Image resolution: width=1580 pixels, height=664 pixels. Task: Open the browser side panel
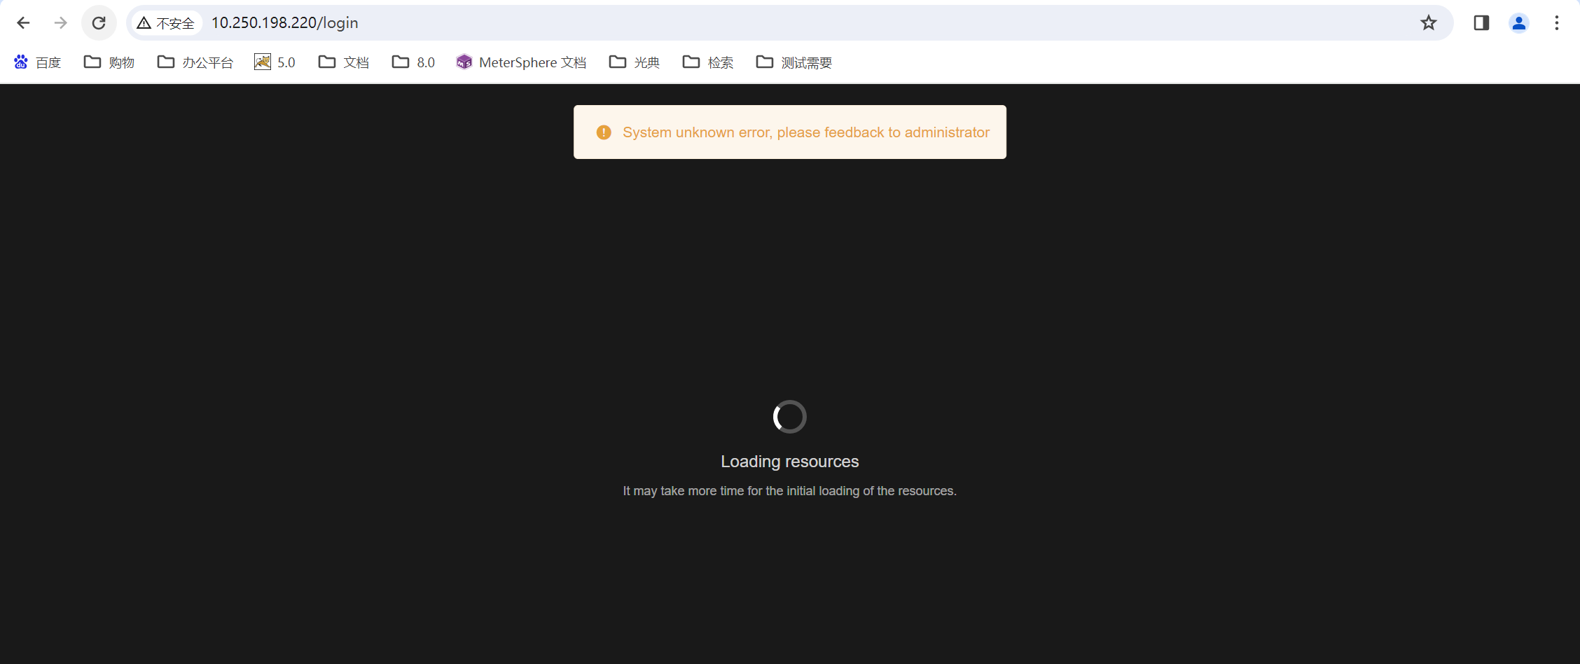1481,23
